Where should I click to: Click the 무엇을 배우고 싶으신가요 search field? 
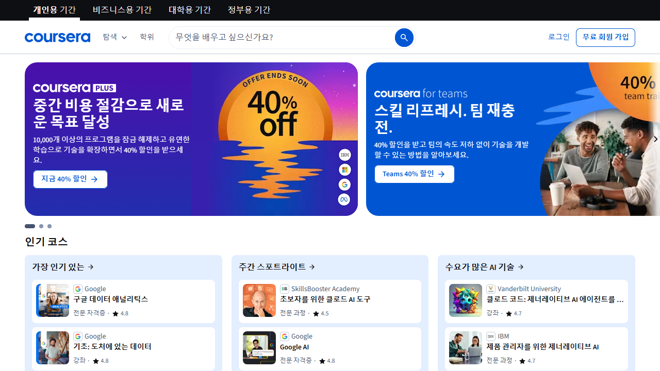click(283, 38)
